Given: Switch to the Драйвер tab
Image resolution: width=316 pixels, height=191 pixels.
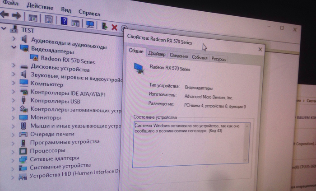Looking at the screenshot, I should (x=157, y=54).
